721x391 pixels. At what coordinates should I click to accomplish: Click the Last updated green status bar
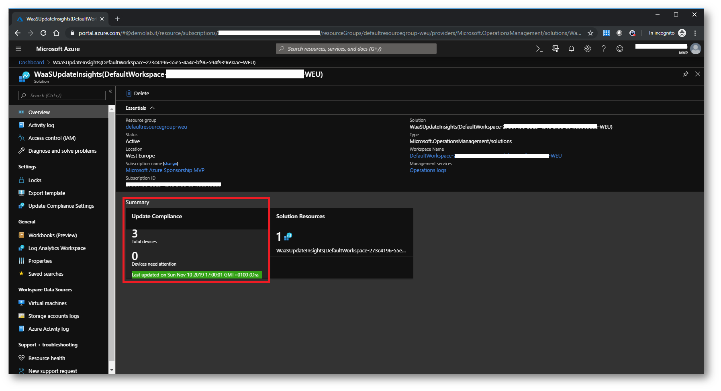point(197,275)
